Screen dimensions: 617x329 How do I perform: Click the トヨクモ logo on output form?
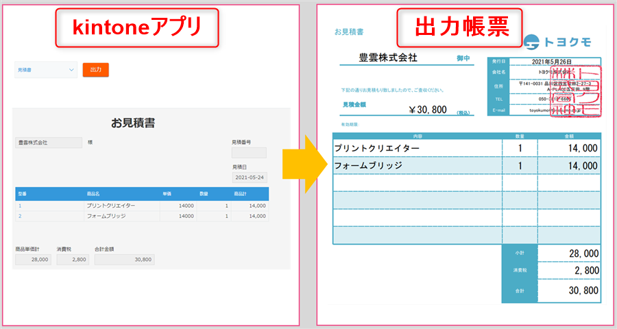coord(558,42)
